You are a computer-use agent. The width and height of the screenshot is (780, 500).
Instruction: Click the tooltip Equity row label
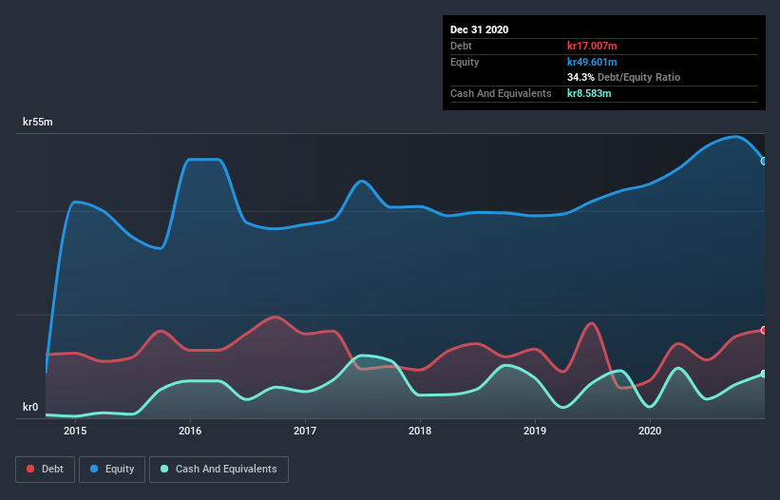coord(465,62)
